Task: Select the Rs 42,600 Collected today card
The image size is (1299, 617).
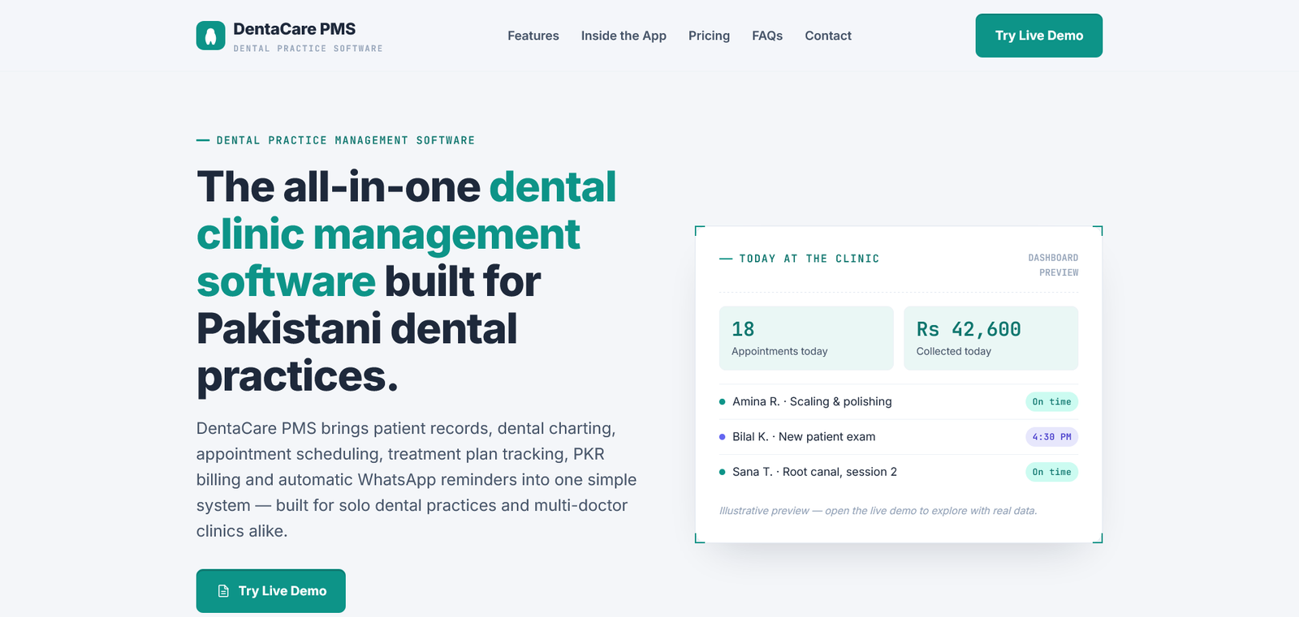Action: pos(991,338)
